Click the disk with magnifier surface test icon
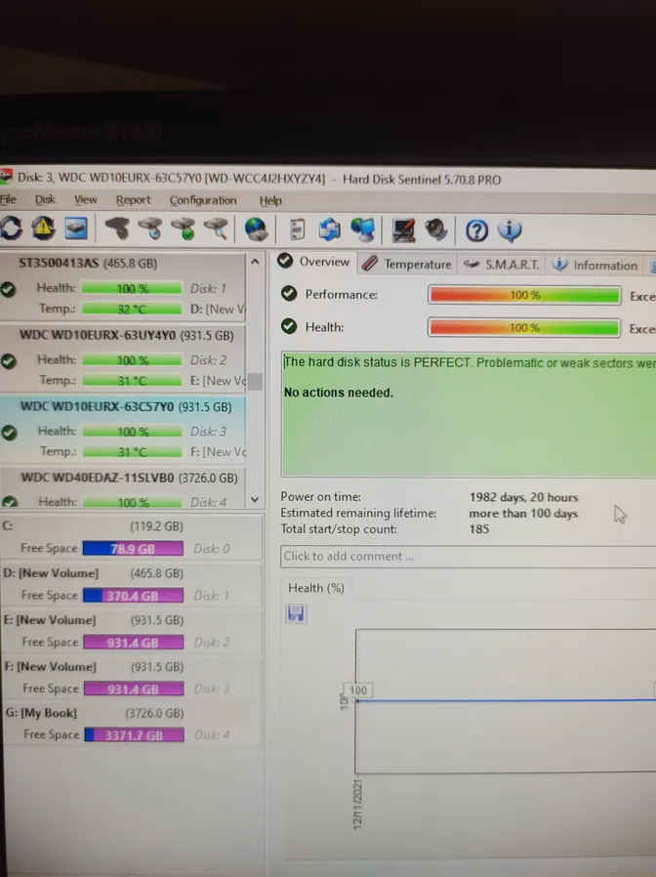656x877 pixels. coord(217,230)
